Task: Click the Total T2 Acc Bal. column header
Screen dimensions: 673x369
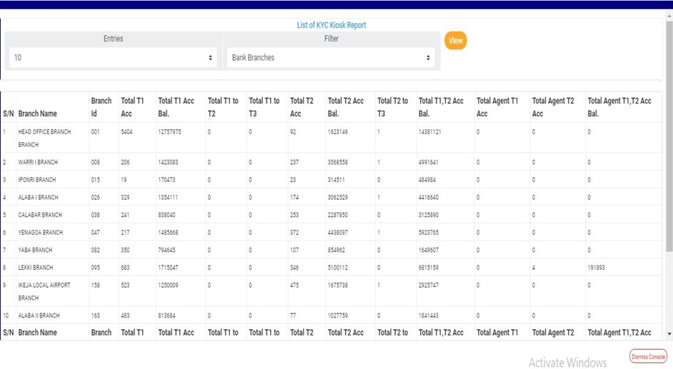Action: [346, 107]
